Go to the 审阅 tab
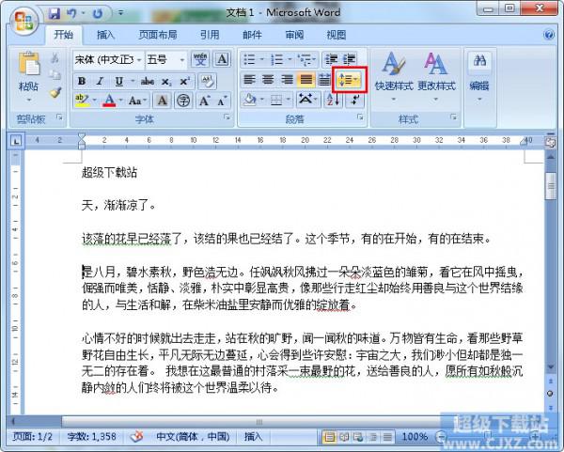The height and width of the screenshot is (452, 564). [x=294, y=35]
